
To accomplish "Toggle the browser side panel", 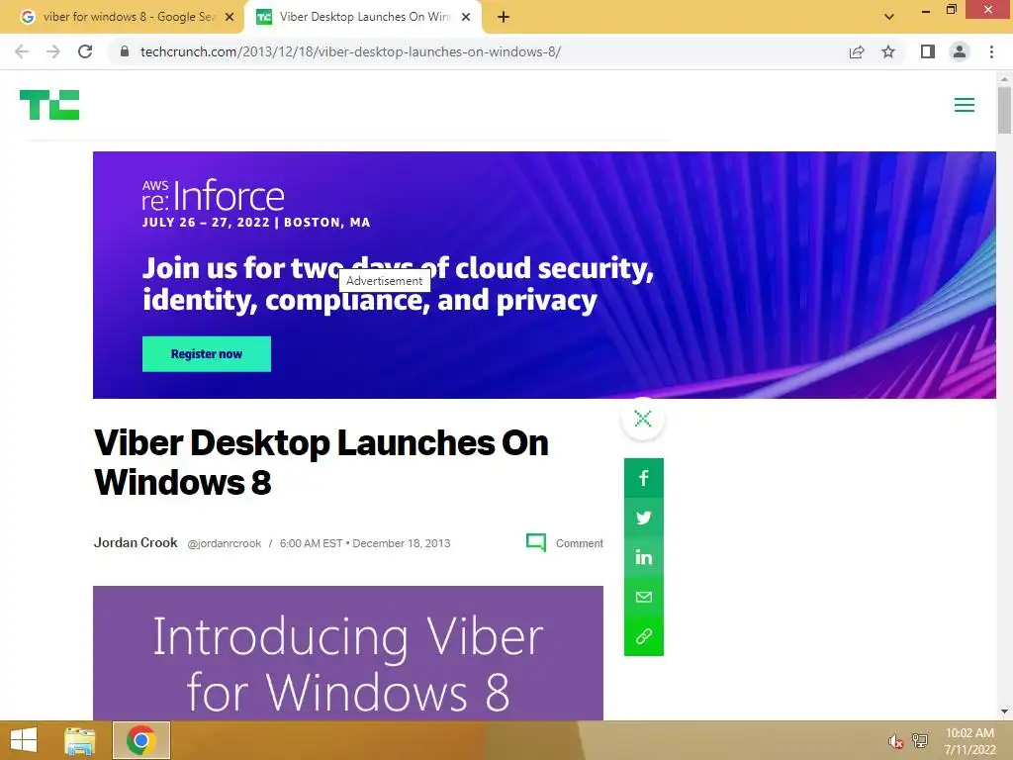I will tap(928, 51).
